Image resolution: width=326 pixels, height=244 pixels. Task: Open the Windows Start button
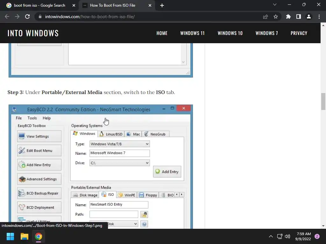10,236
